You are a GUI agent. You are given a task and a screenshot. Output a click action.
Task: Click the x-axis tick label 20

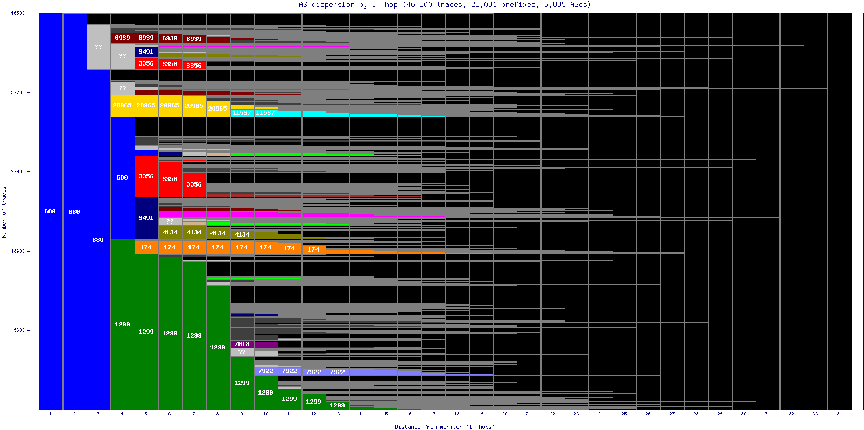point(504,414)
